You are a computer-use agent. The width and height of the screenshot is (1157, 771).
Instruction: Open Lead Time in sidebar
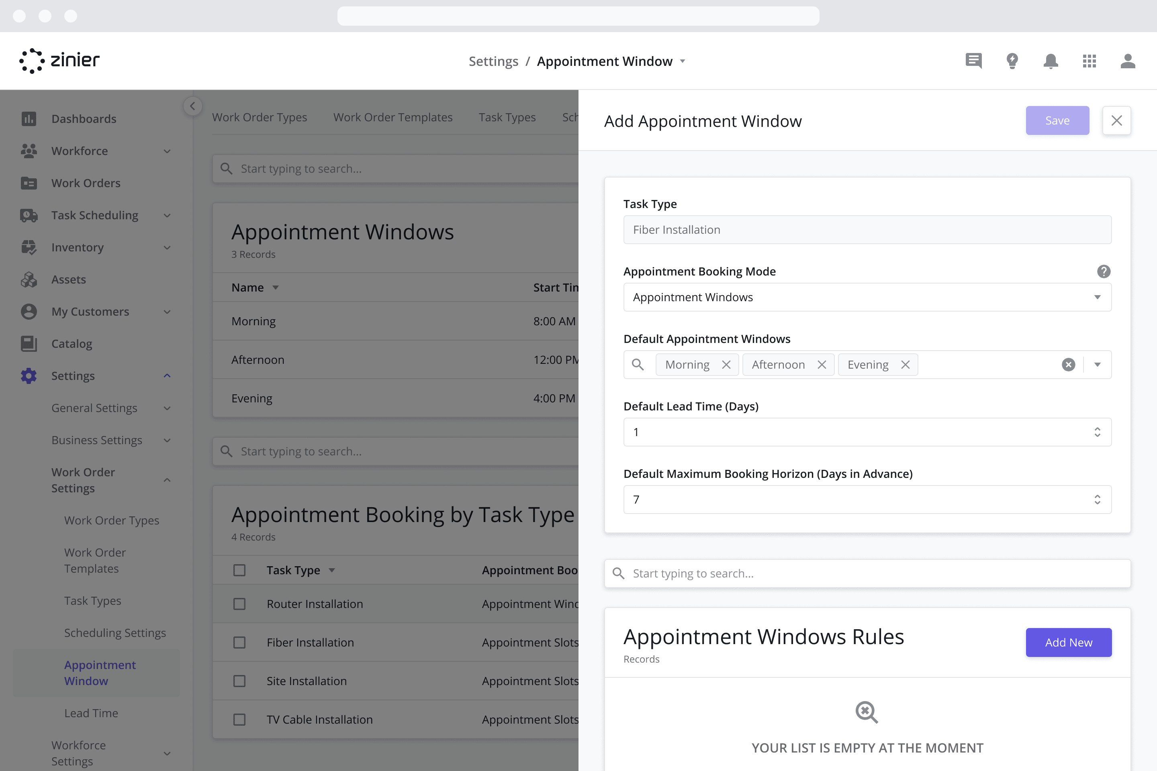pyautogui.click(x=91, y=713)
